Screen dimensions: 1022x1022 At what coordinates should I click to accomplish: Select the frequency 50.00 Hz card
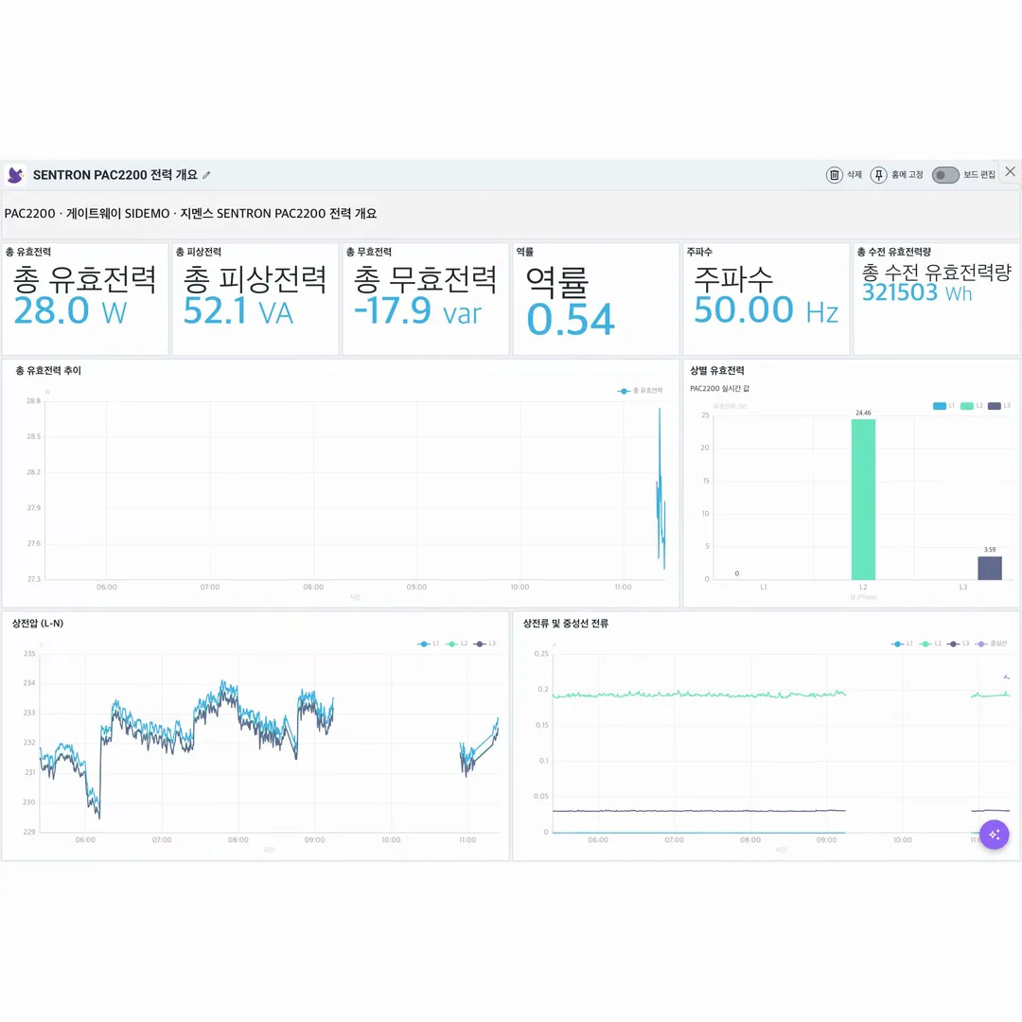point(766,299)
